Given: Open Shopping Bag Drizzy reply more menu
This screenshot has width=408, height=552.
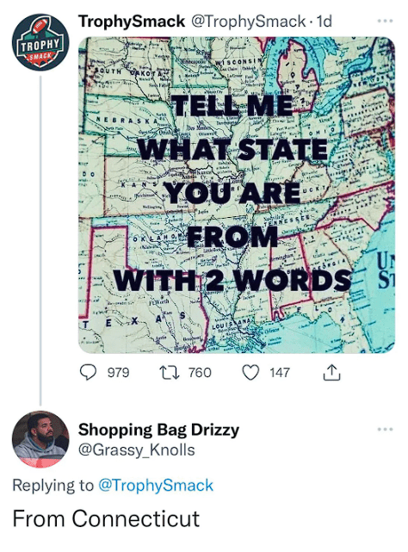Looking at the screenshot, I should 385,430.
